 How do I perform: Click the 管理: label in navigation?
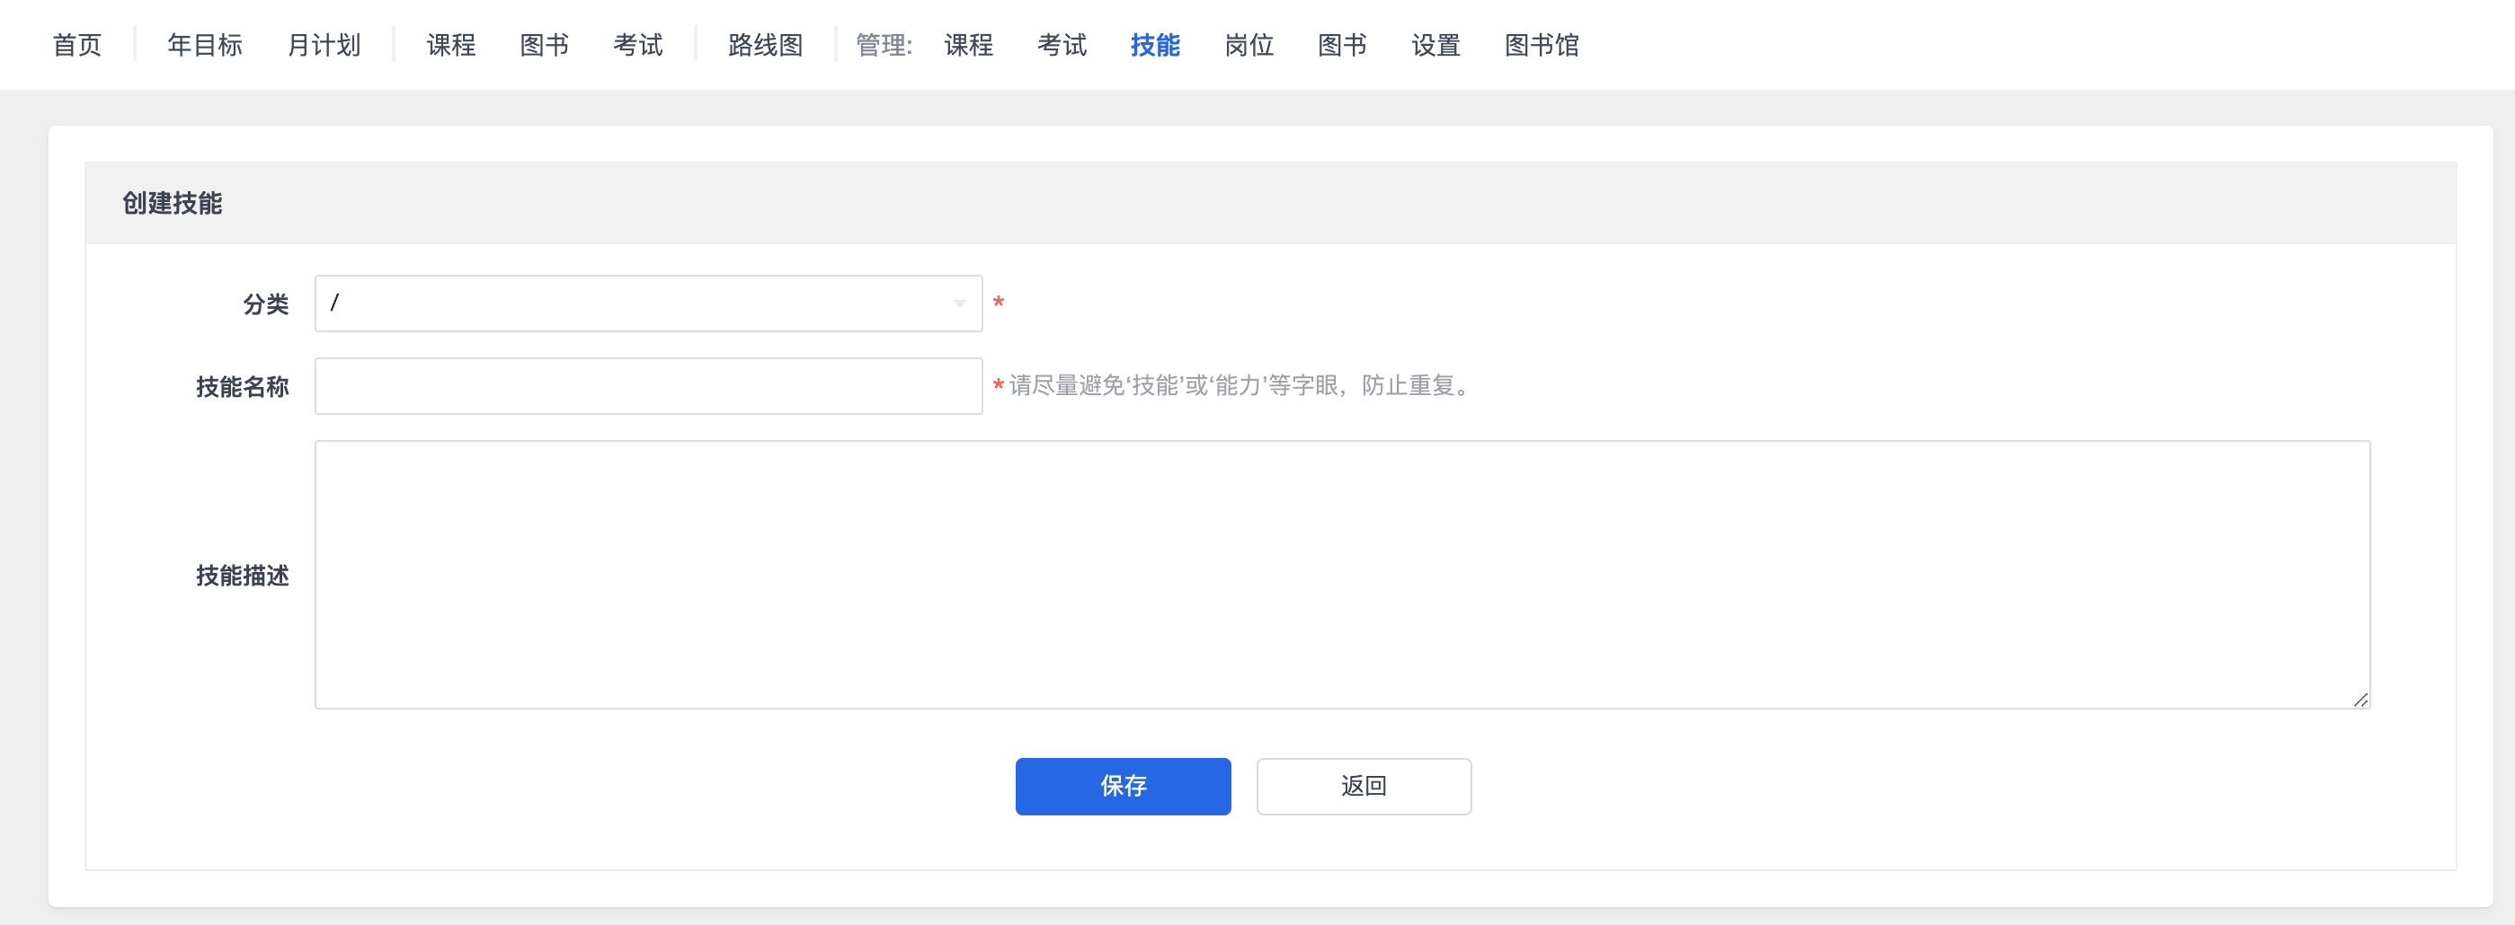[884, 45]
